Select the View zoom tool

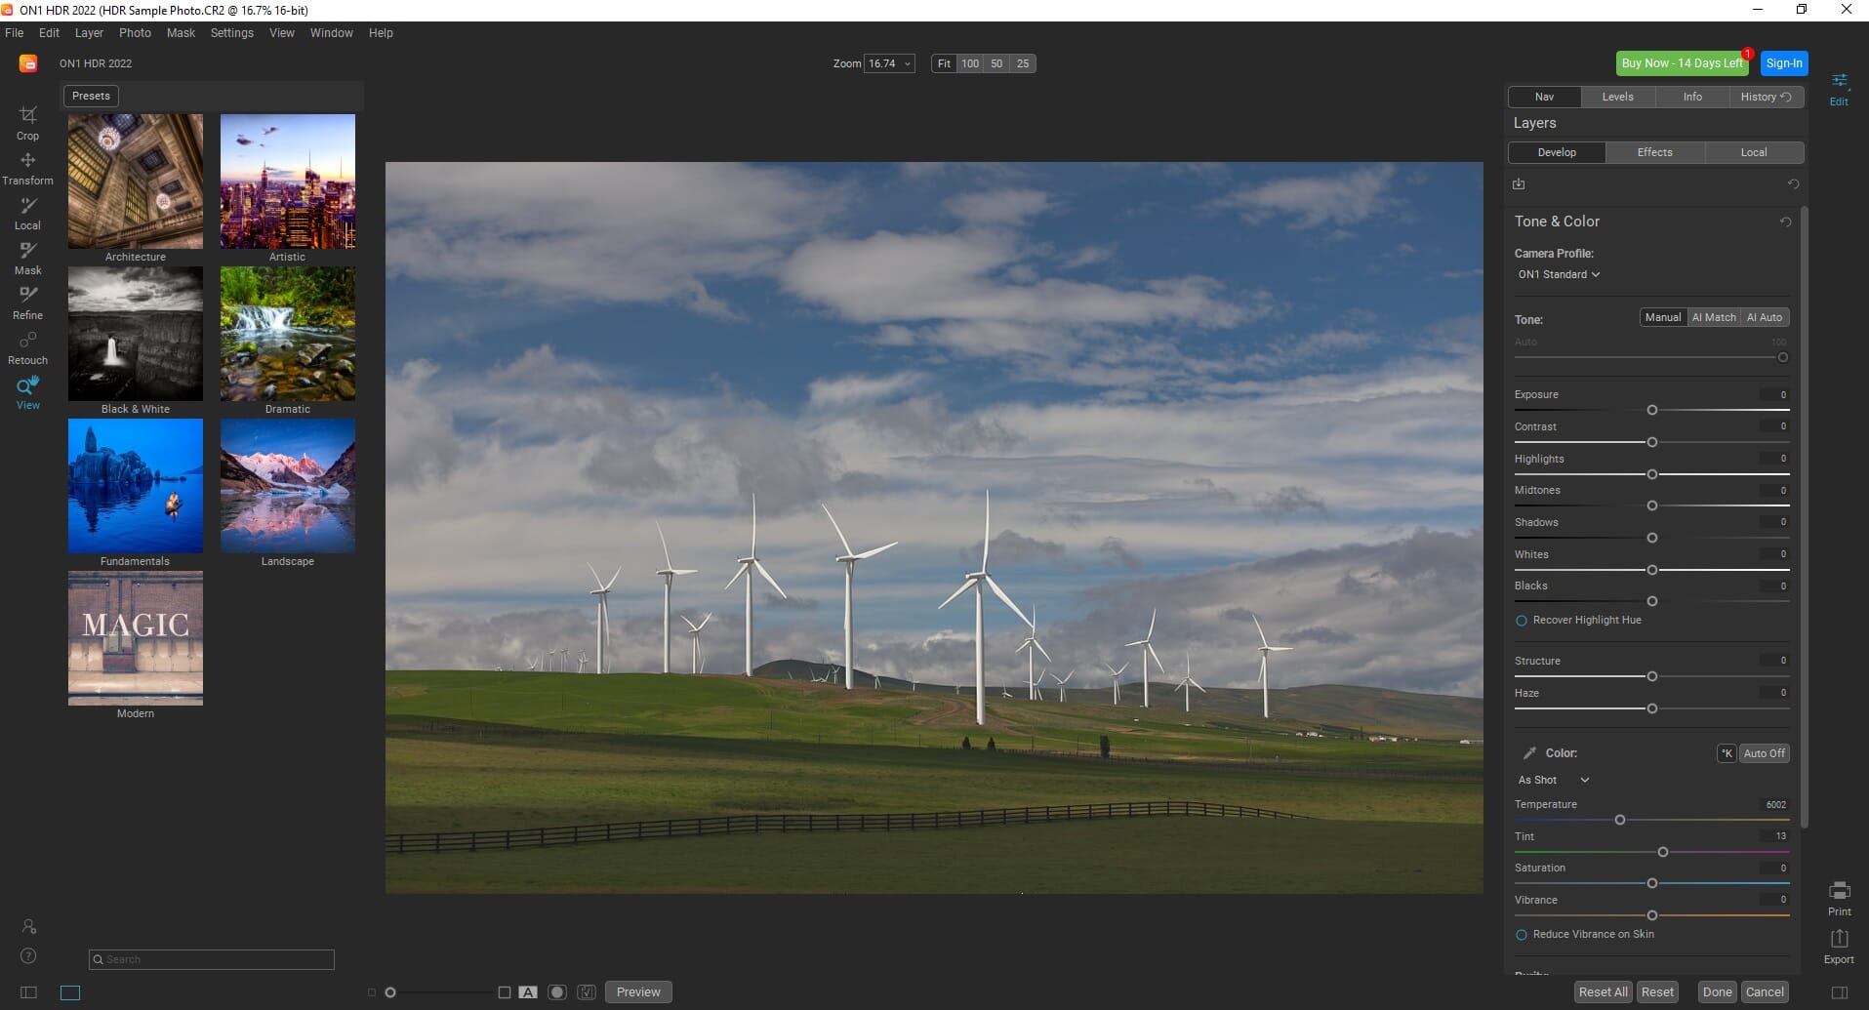tap(27, 392)
